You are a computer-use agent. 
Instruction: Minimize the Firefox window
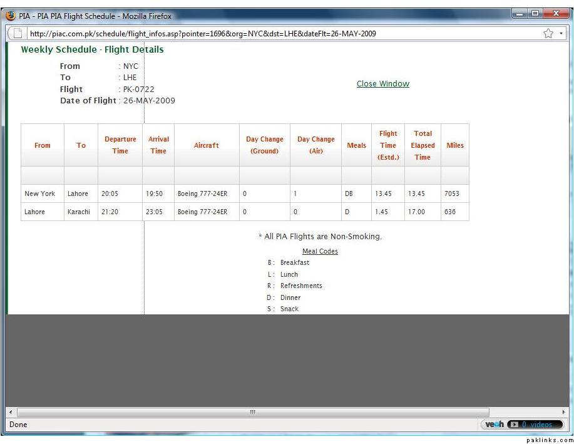(520, 14)
